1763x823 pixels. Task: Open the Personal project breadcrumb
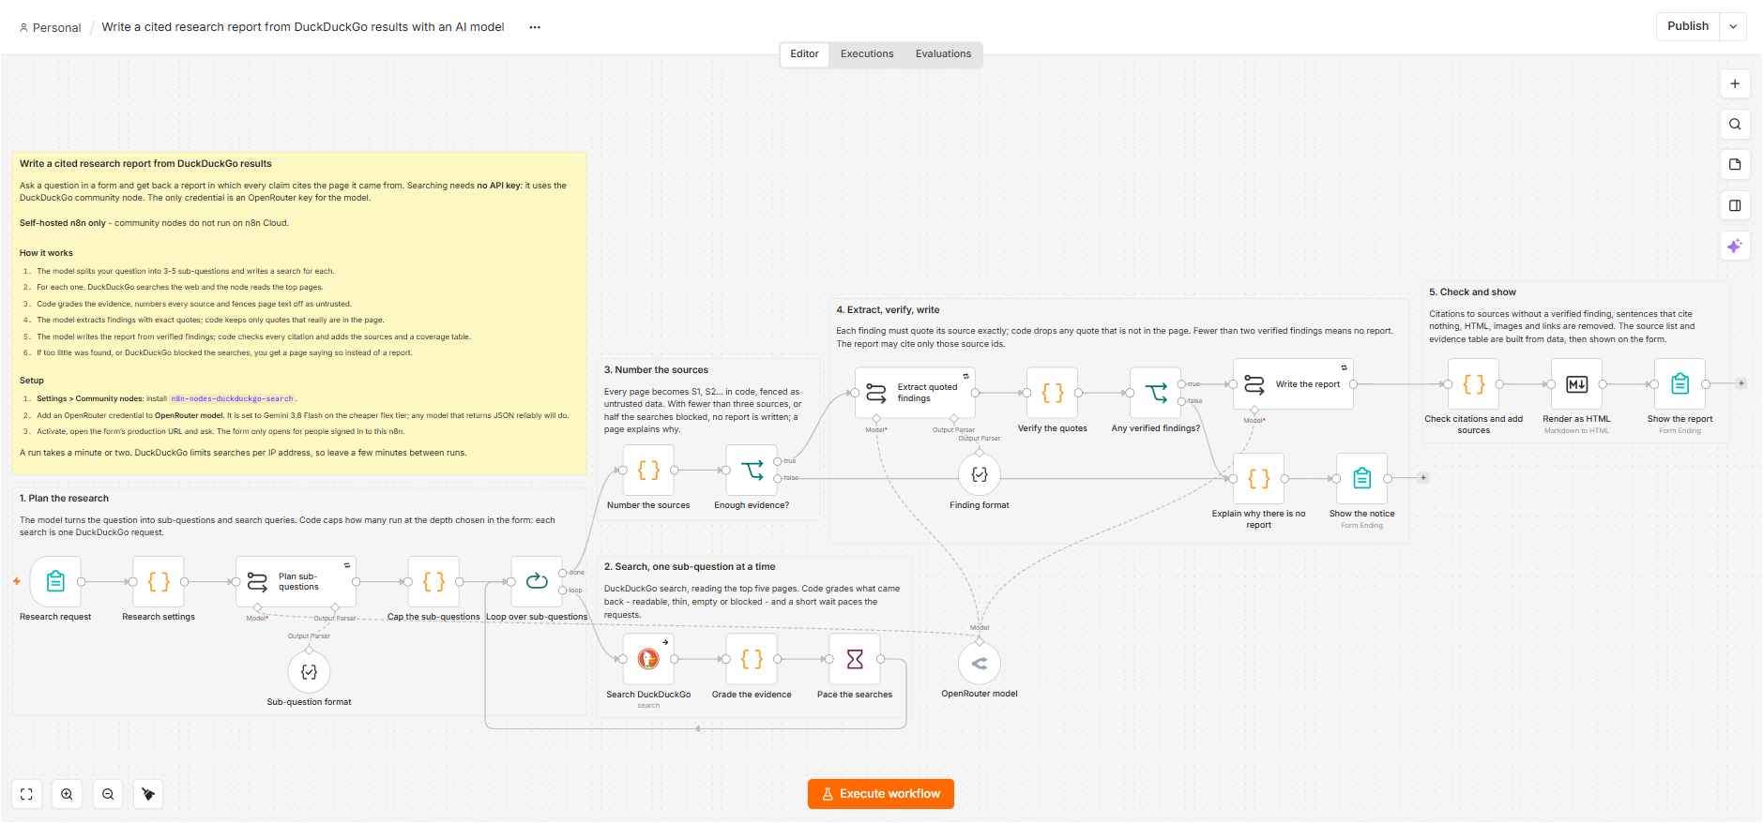coord(51,28)
